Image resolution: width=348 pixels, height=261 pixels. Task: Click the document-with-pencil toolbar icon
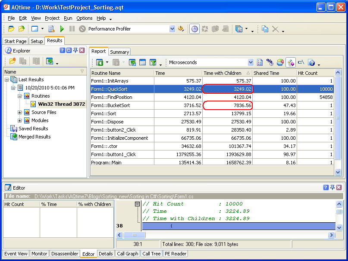pyautogui.click(x=51, y=29)
